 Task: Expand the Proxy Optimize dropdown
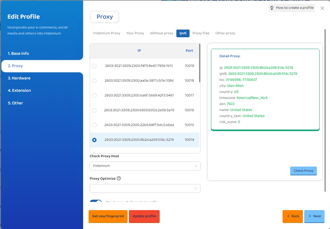point(145,188)
